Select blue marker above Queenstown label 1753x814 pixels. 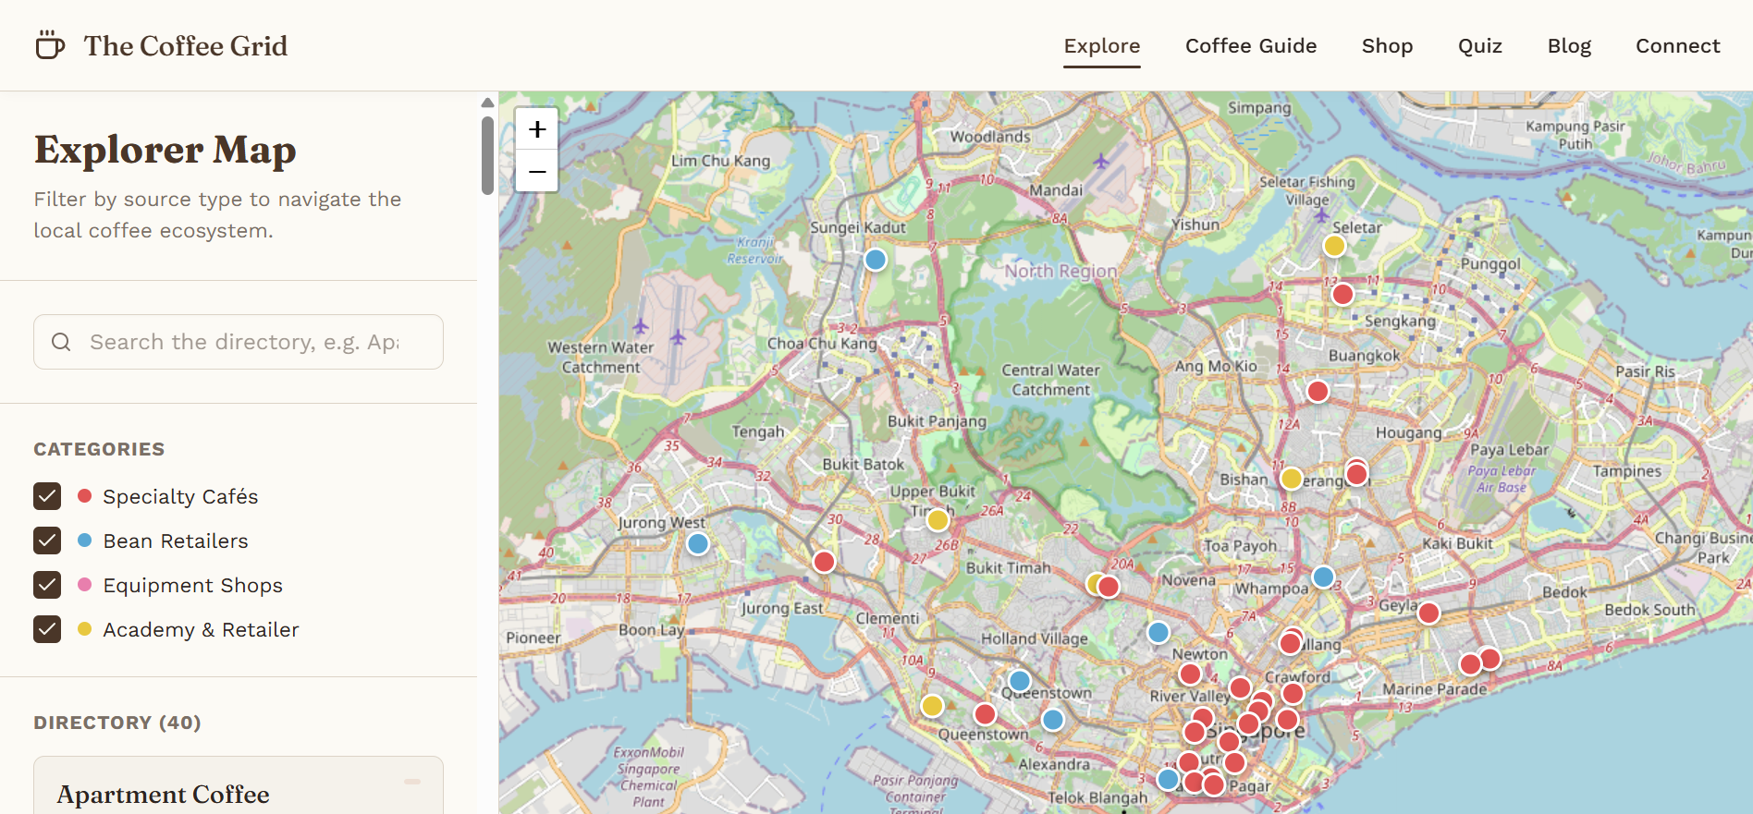coord(1020,681)
